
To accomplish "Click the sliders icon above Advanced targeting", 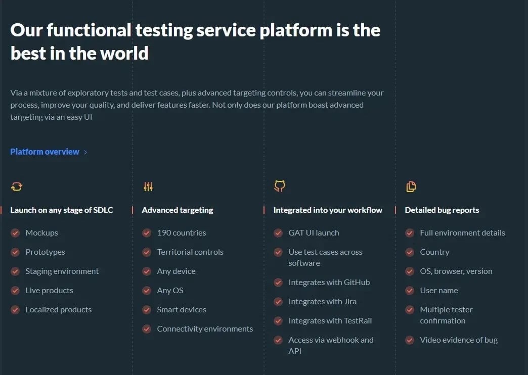I will tap(148, 186).
